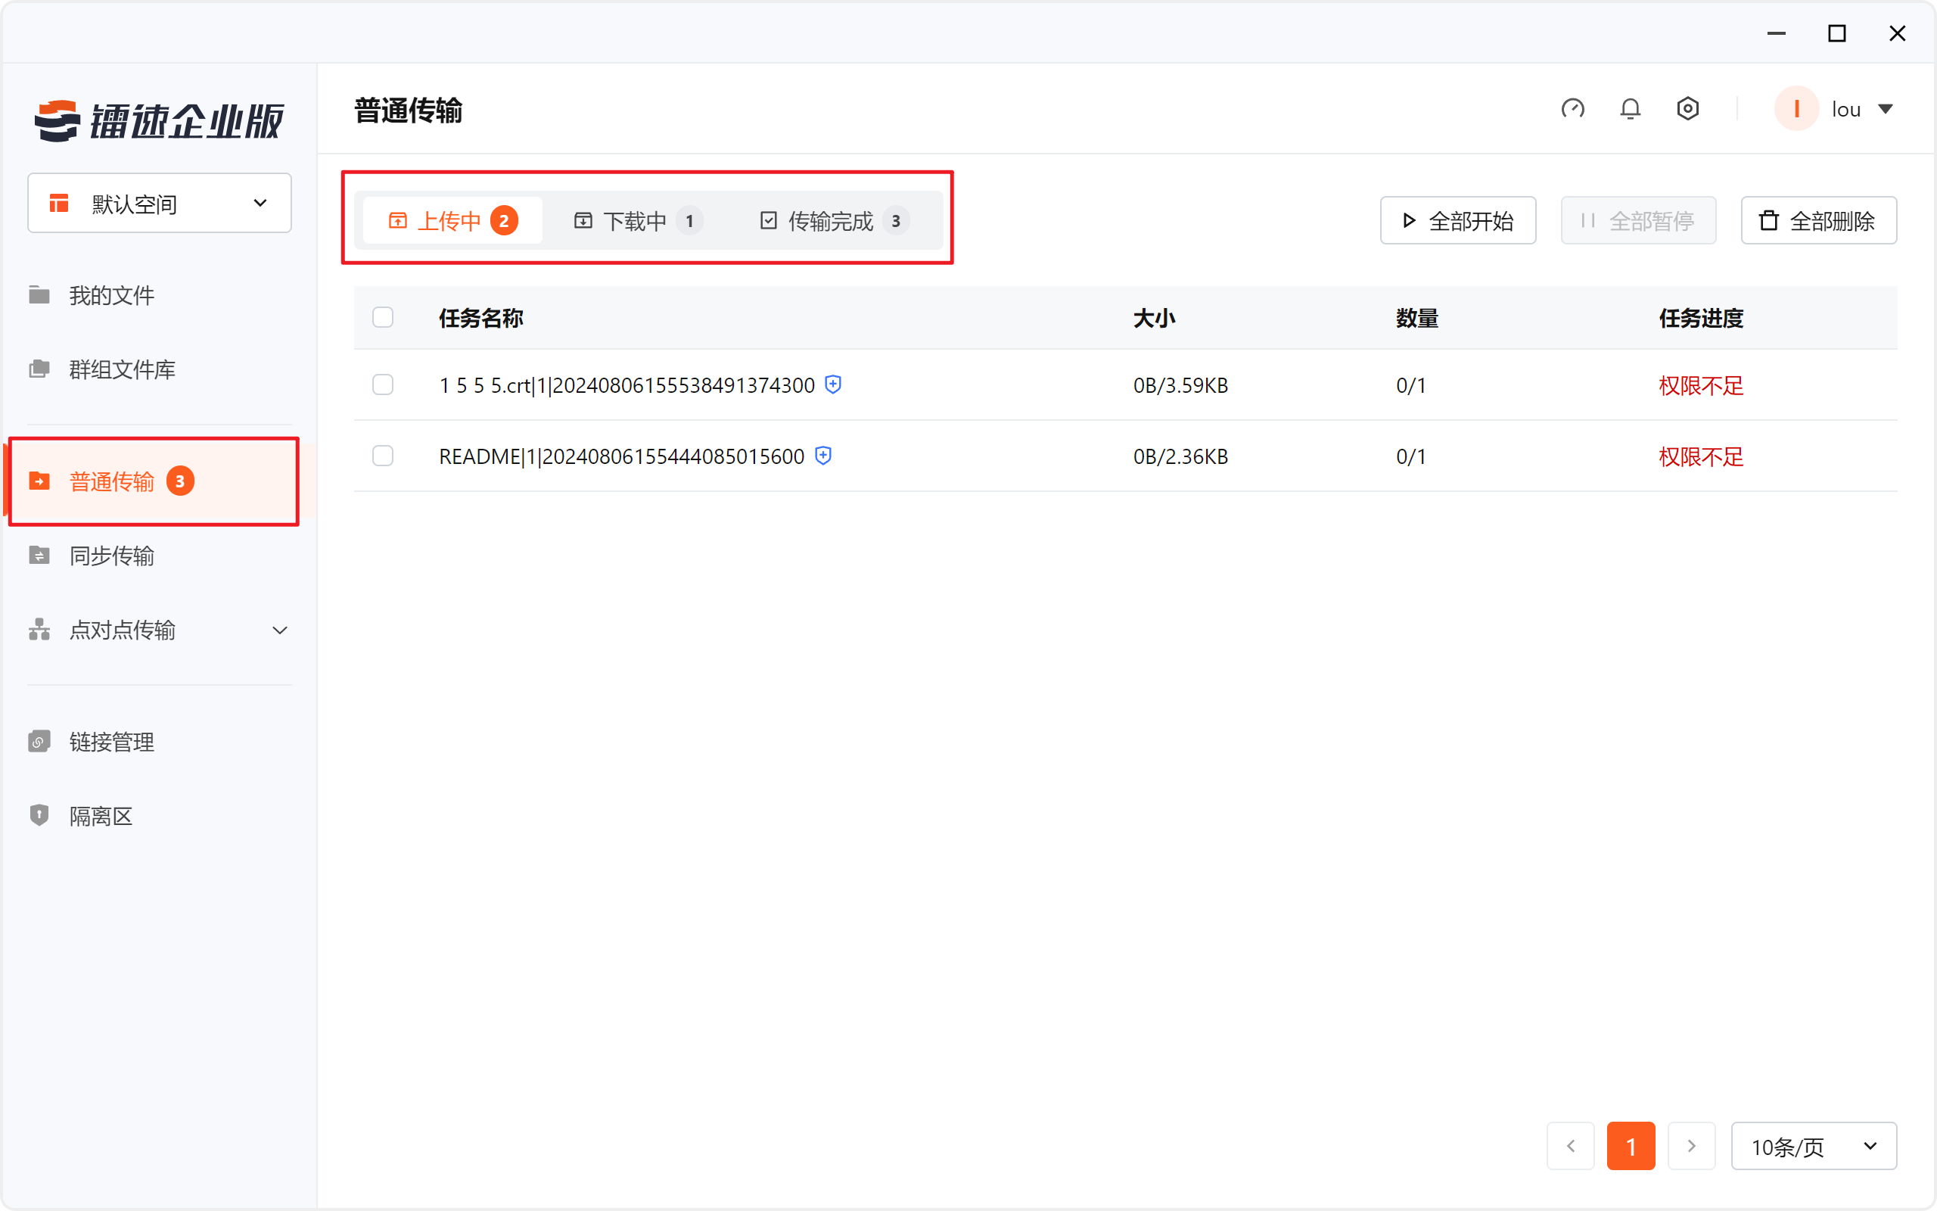Go to 同步传输 sync transfer

point(111,556)
